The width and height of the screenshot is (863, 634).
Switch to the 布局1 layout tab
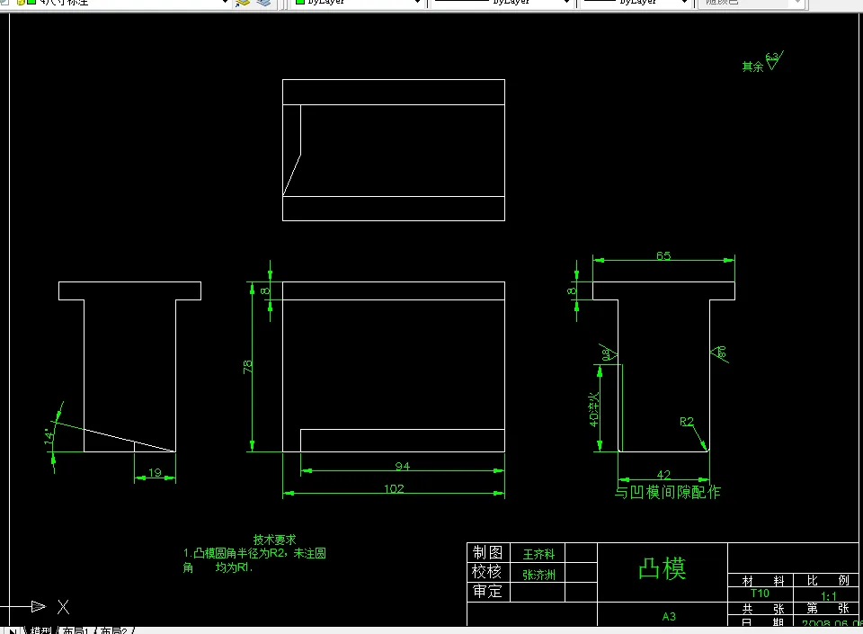pyautogui.click(x=76, y=630)
